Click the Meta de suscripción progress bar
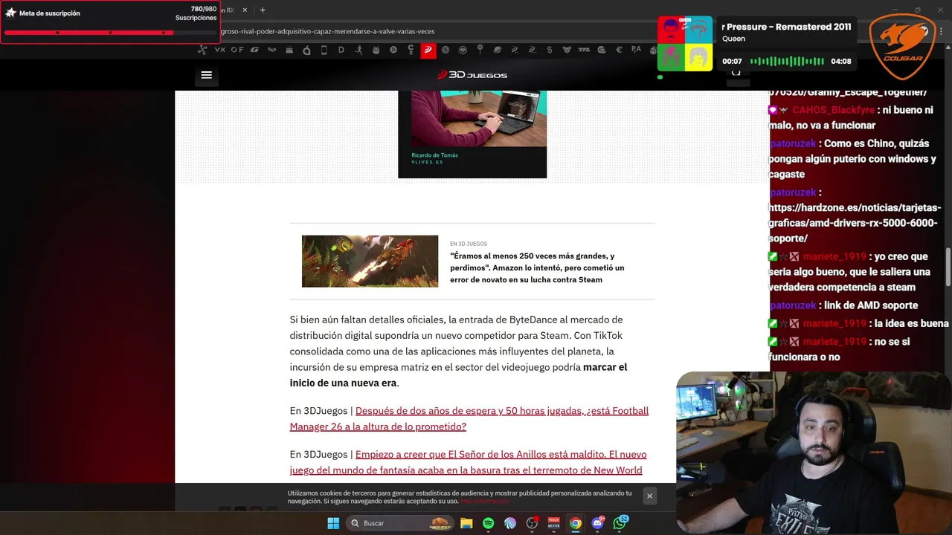 (x=110, y=33)
